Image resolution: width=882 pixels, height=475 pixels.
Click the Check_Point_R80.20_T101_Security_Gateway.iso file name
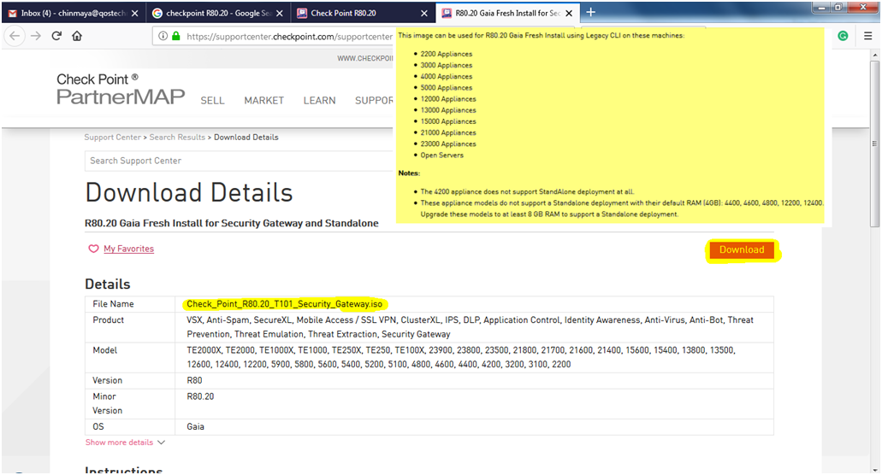tap(284, 304)
